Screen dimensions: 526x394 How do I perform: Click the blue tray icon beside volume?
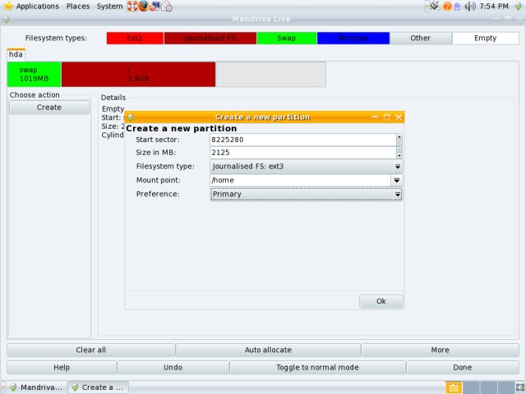(457, 7)
